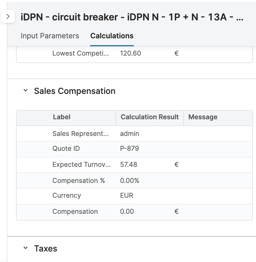256x262 pixels.
Task: Click the Calculation Result column header
Action: pyautogui.click(x=150, y=117)
